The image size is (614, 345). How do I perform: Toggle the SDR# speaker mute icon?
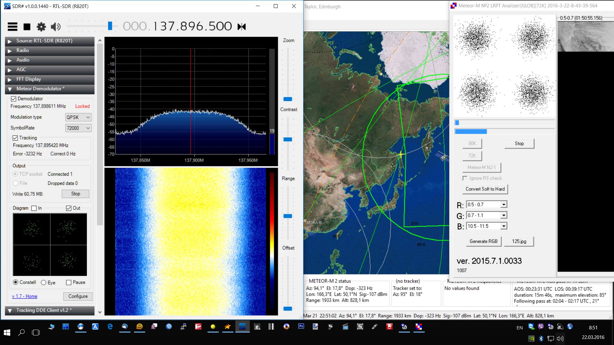[56, 27]
